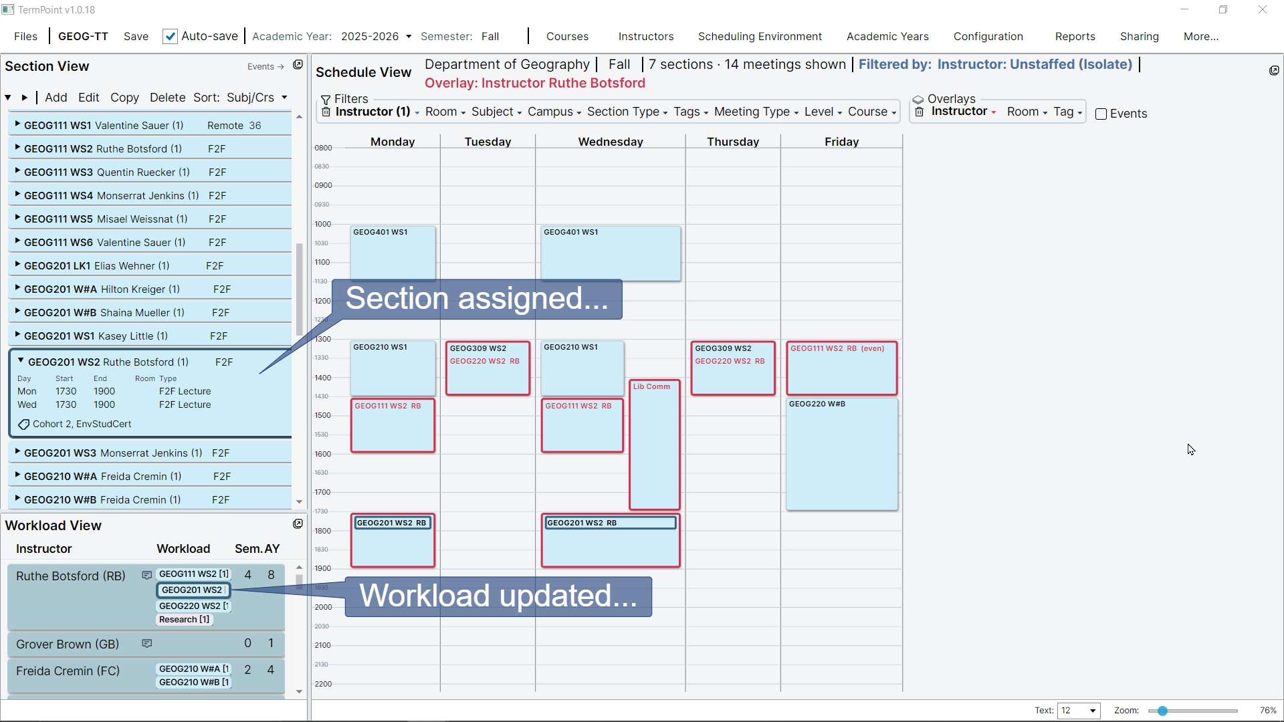Pop out the Section View panel
The image size is (1284, 722).
point(298,65)
